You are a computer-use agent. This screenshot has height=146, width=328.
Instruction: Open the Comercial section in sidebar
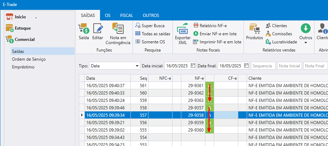tap(20, 39)
